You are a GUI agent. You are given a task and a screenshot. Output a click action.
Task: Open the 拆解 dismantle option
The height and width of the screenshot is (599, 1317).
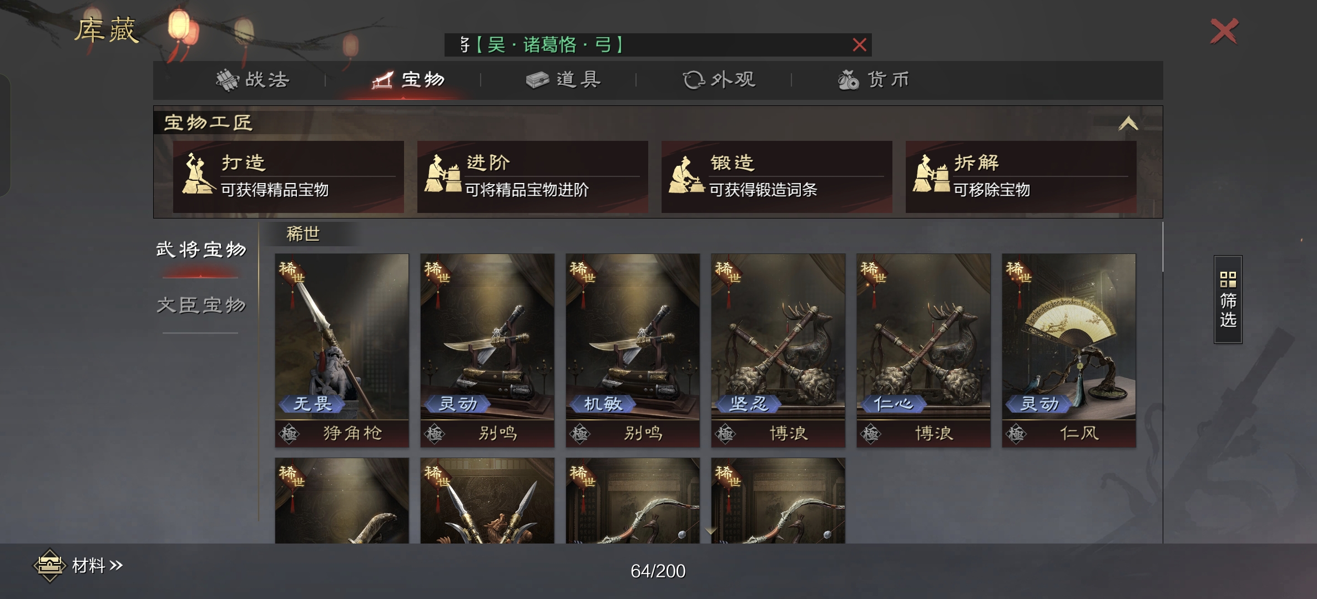point(1021,176)
